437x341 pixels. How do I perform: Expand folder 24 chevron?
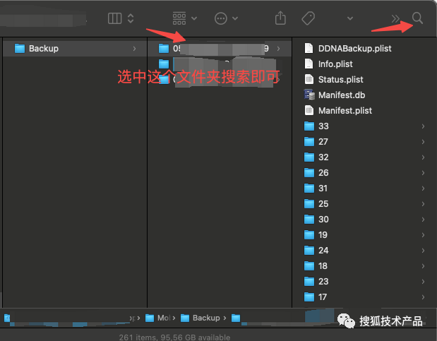pos(423,251)
